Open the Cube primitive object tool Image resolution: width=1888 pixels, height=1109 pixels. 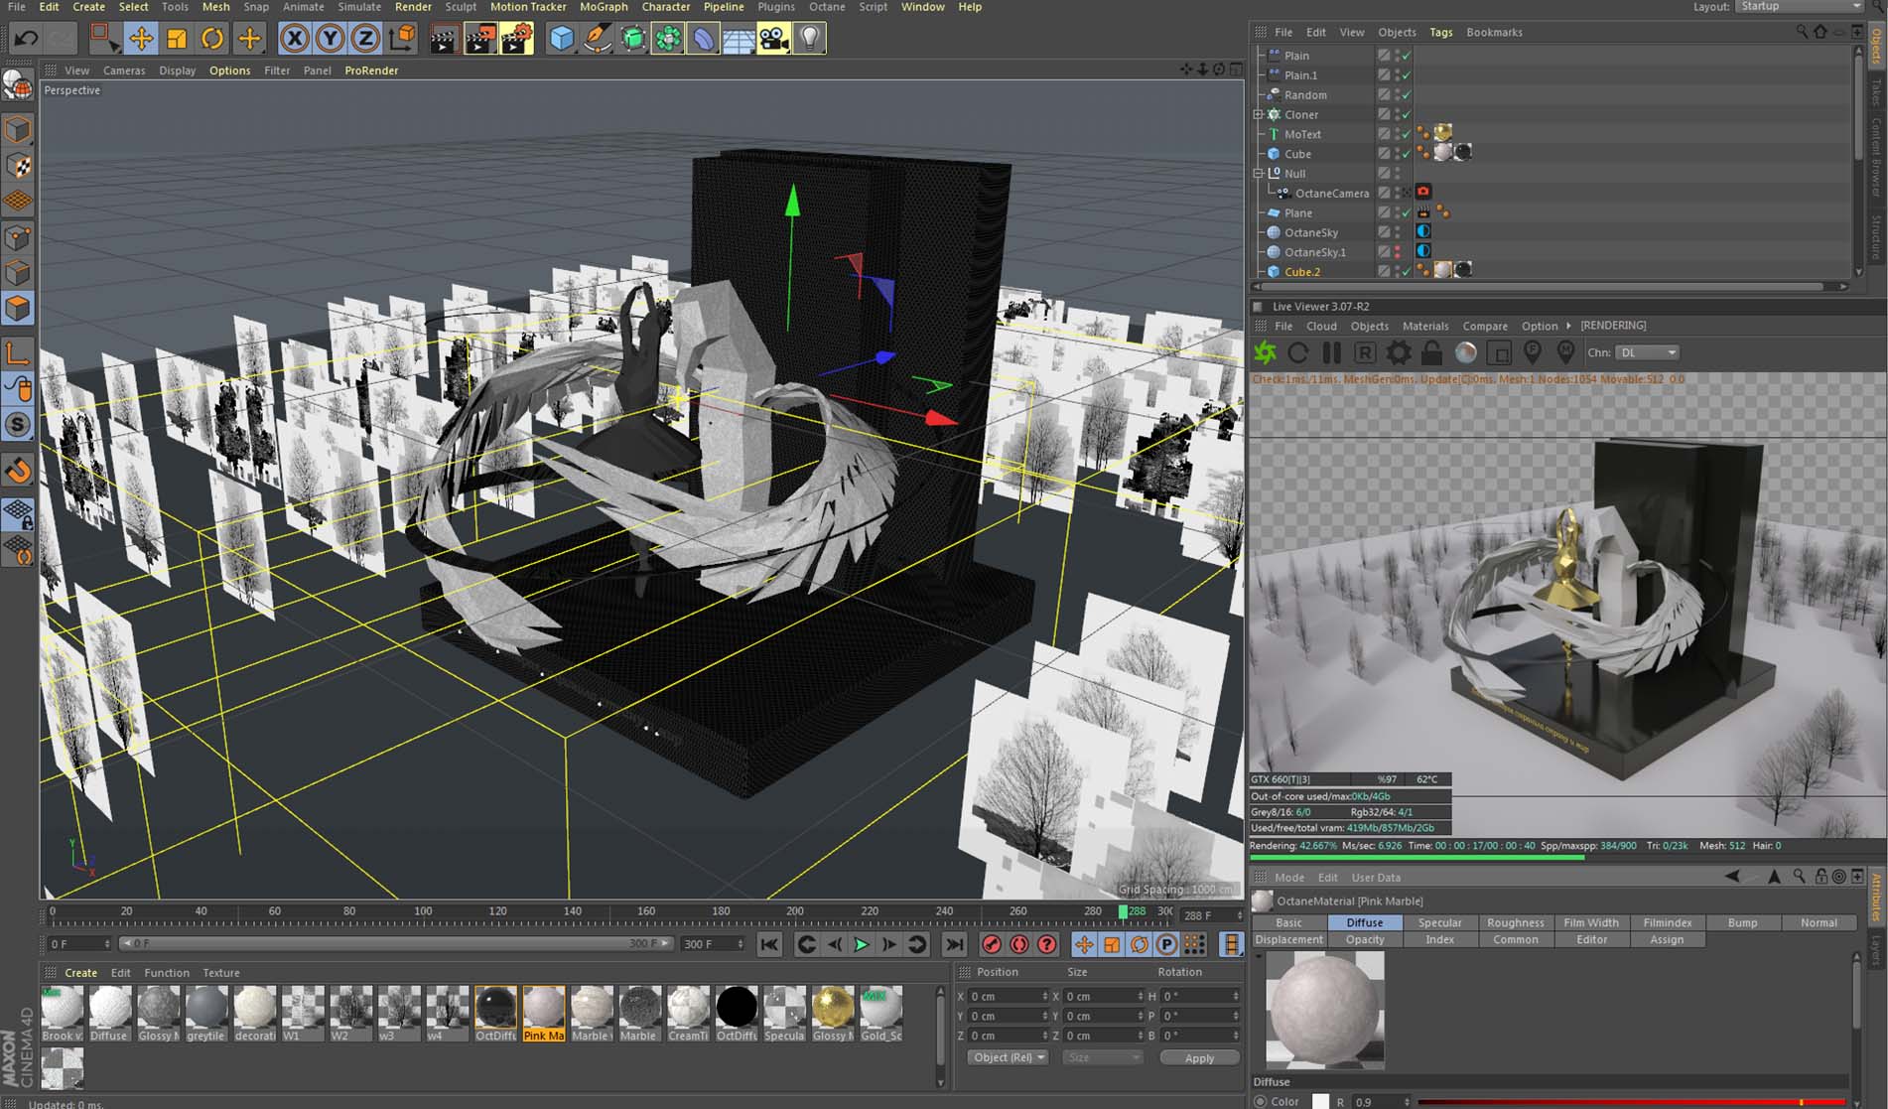pyautogui.click(x=562, y=39)
